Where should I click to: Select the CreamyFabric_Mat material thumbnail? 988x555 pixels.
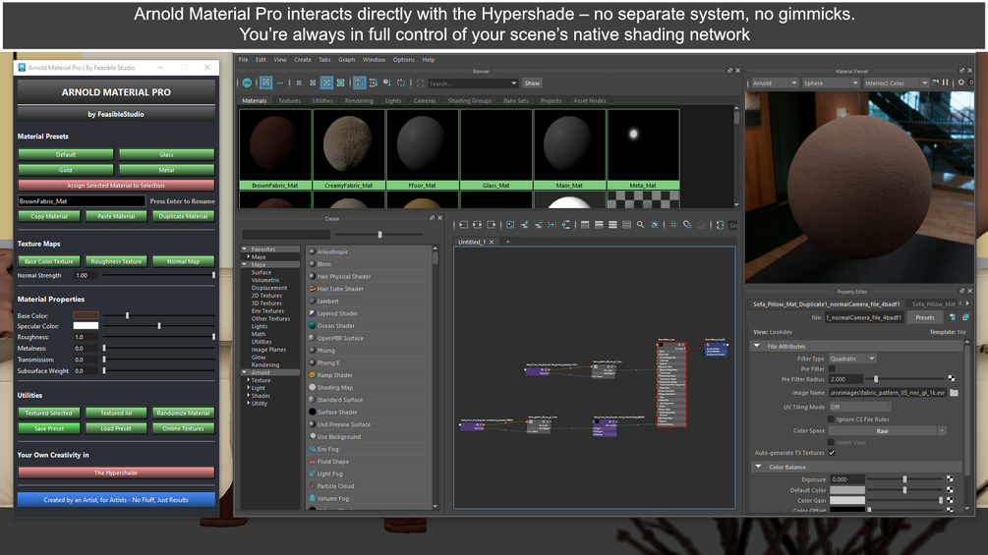pyautogui.click(x=348, y=149)
